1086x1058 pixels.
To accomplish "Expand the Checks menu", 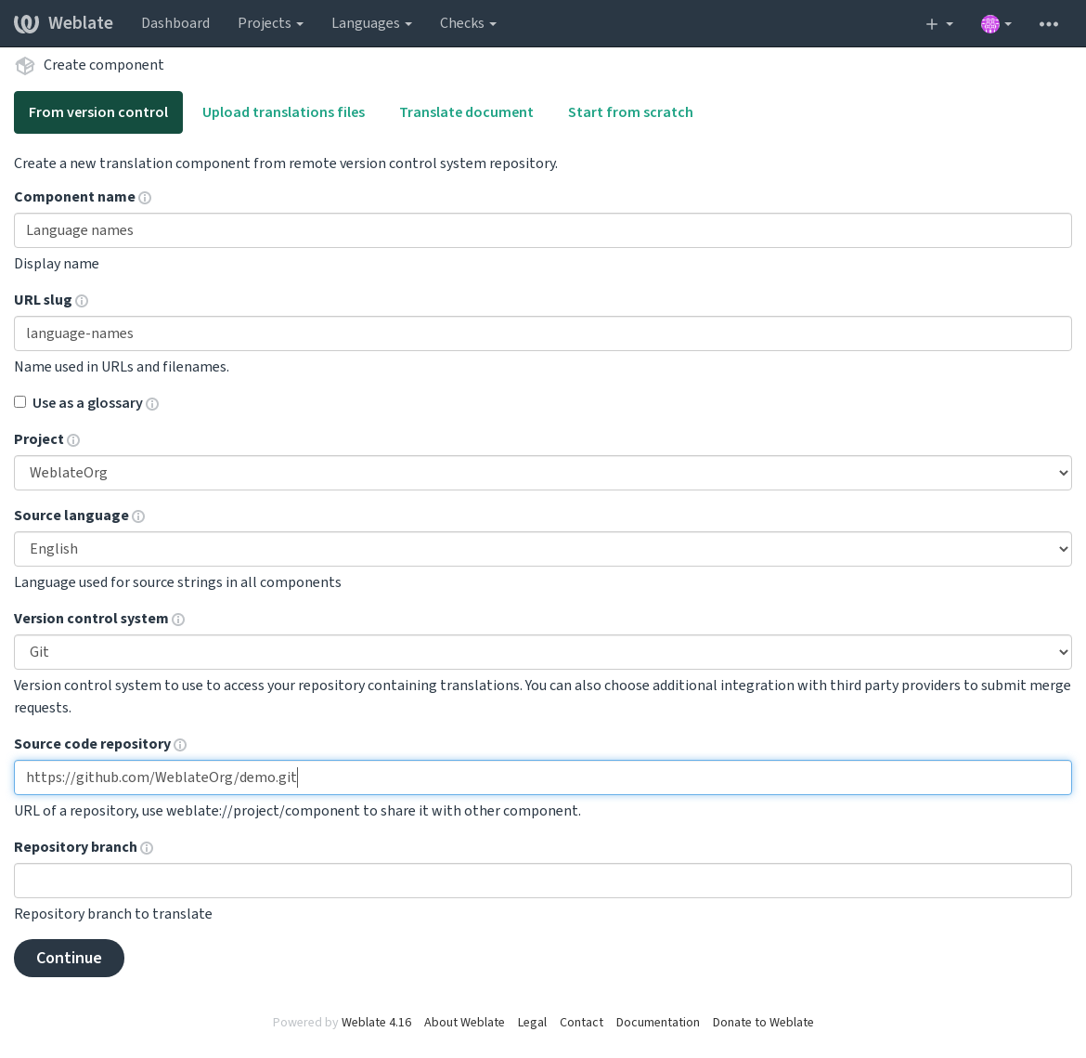I will 468,23.
